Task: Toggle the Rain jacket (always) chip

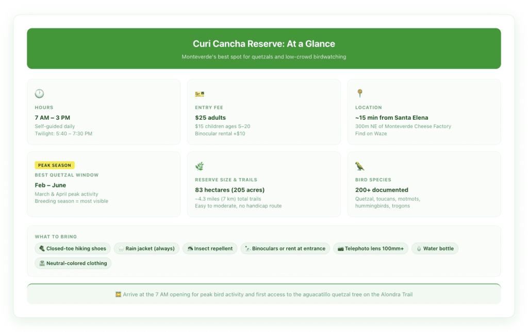Action: click(x=147, y=248)
